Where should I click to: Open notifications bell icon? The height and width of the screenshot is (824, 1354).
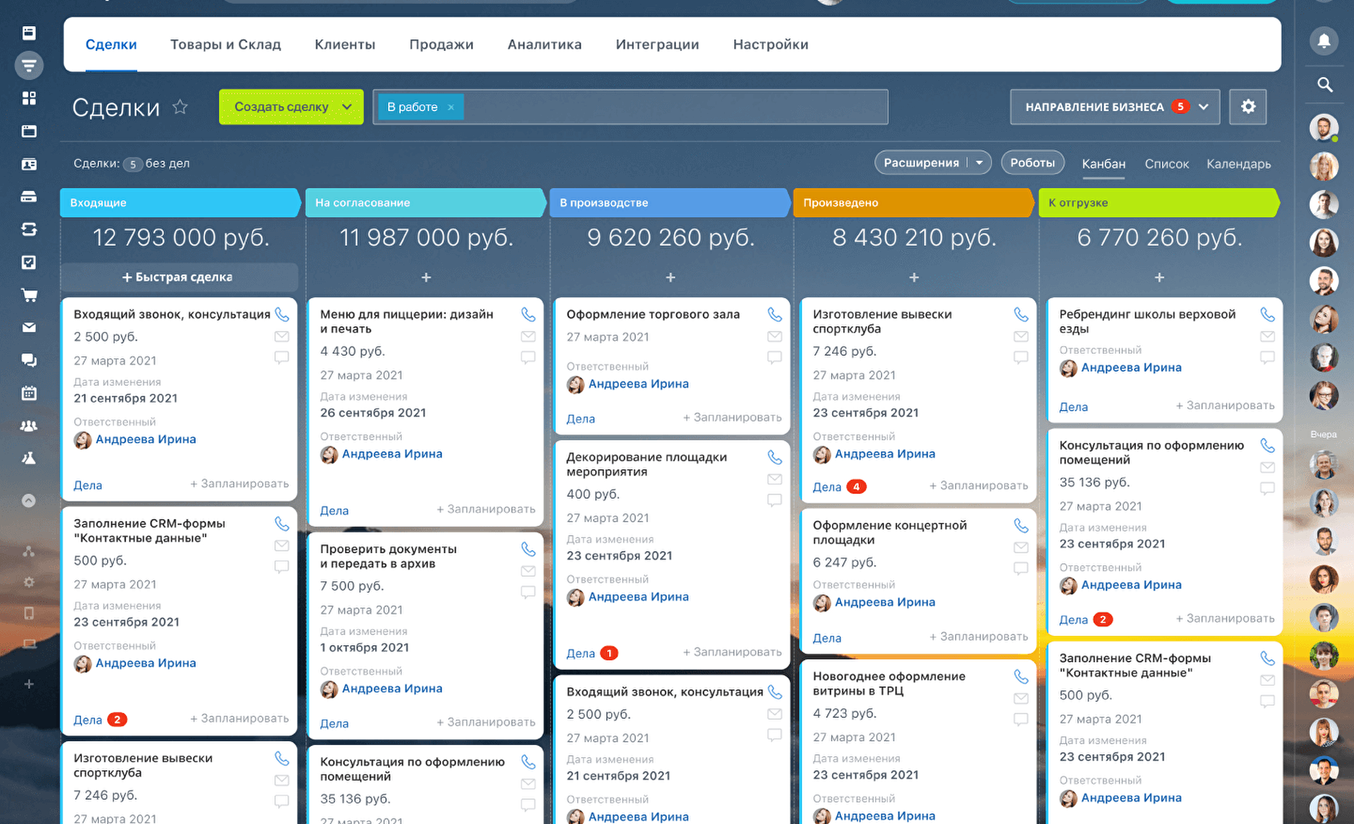pyautogui.click(x=1324, y=41)
